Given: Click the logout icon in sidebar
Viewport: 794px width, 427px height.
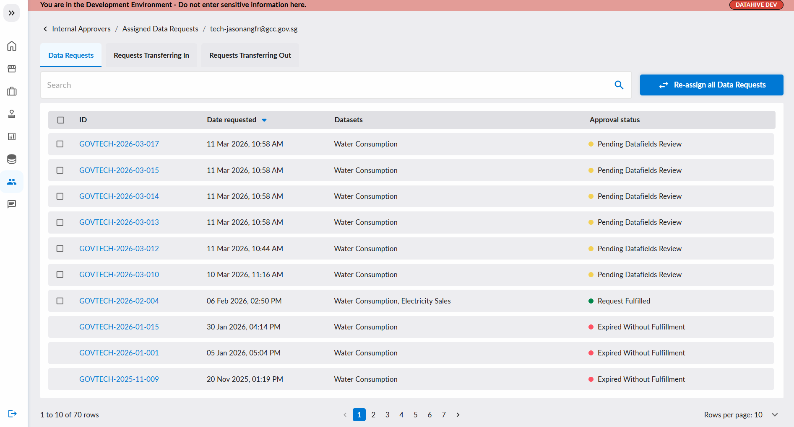Looking at the screenshot, I should 13,414.
